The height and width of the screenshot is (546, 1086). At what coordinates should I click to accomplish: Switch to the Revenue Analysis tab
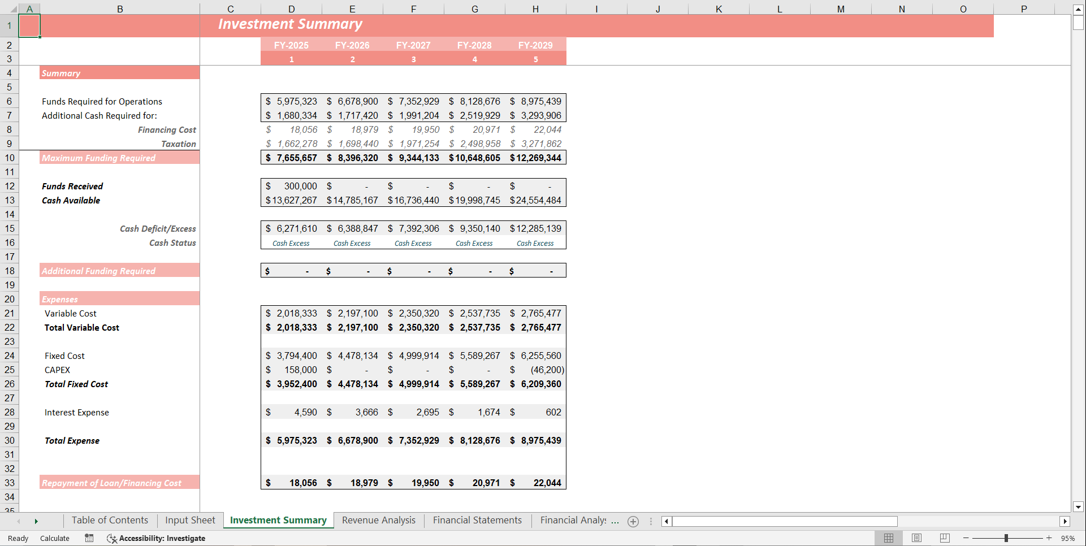point(378,520)
